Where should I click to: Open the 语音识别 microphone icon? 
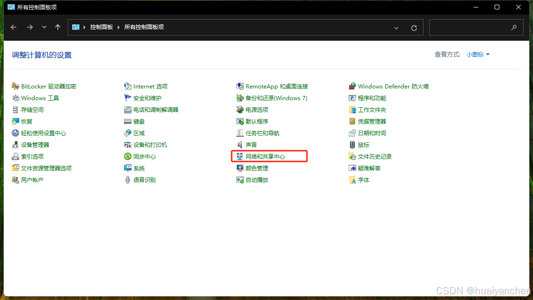pos(127,180)
